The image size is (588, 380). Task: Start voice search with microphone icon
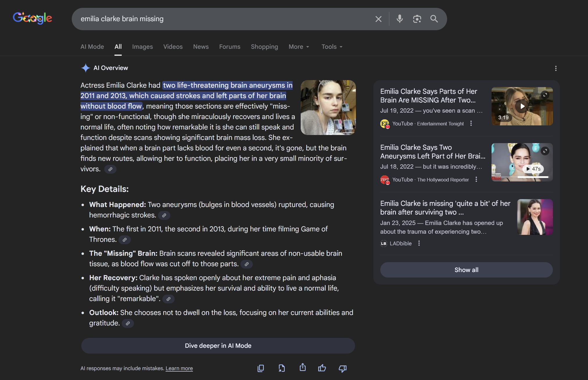click(x=399, y=19)
